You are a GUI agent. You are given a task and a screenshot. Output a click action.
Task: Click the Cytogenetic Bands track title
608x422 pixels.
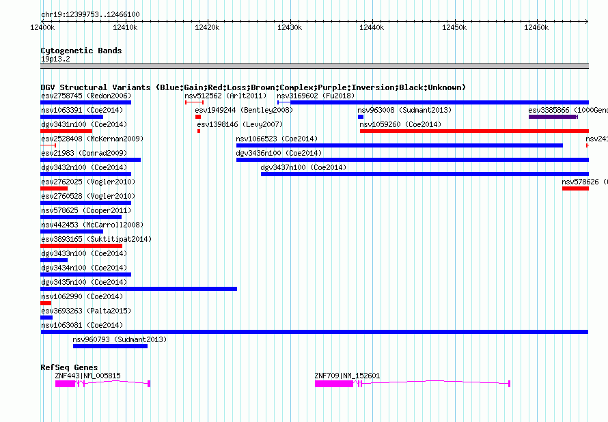click(x=81, y=51)
